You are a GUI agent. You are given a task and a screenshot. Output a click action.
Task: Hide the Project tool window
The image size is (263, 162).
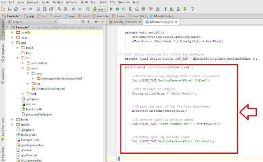(103, 22)
